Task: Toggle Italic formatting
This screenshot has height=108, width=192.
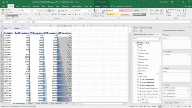Action: (x=23, y=14)
